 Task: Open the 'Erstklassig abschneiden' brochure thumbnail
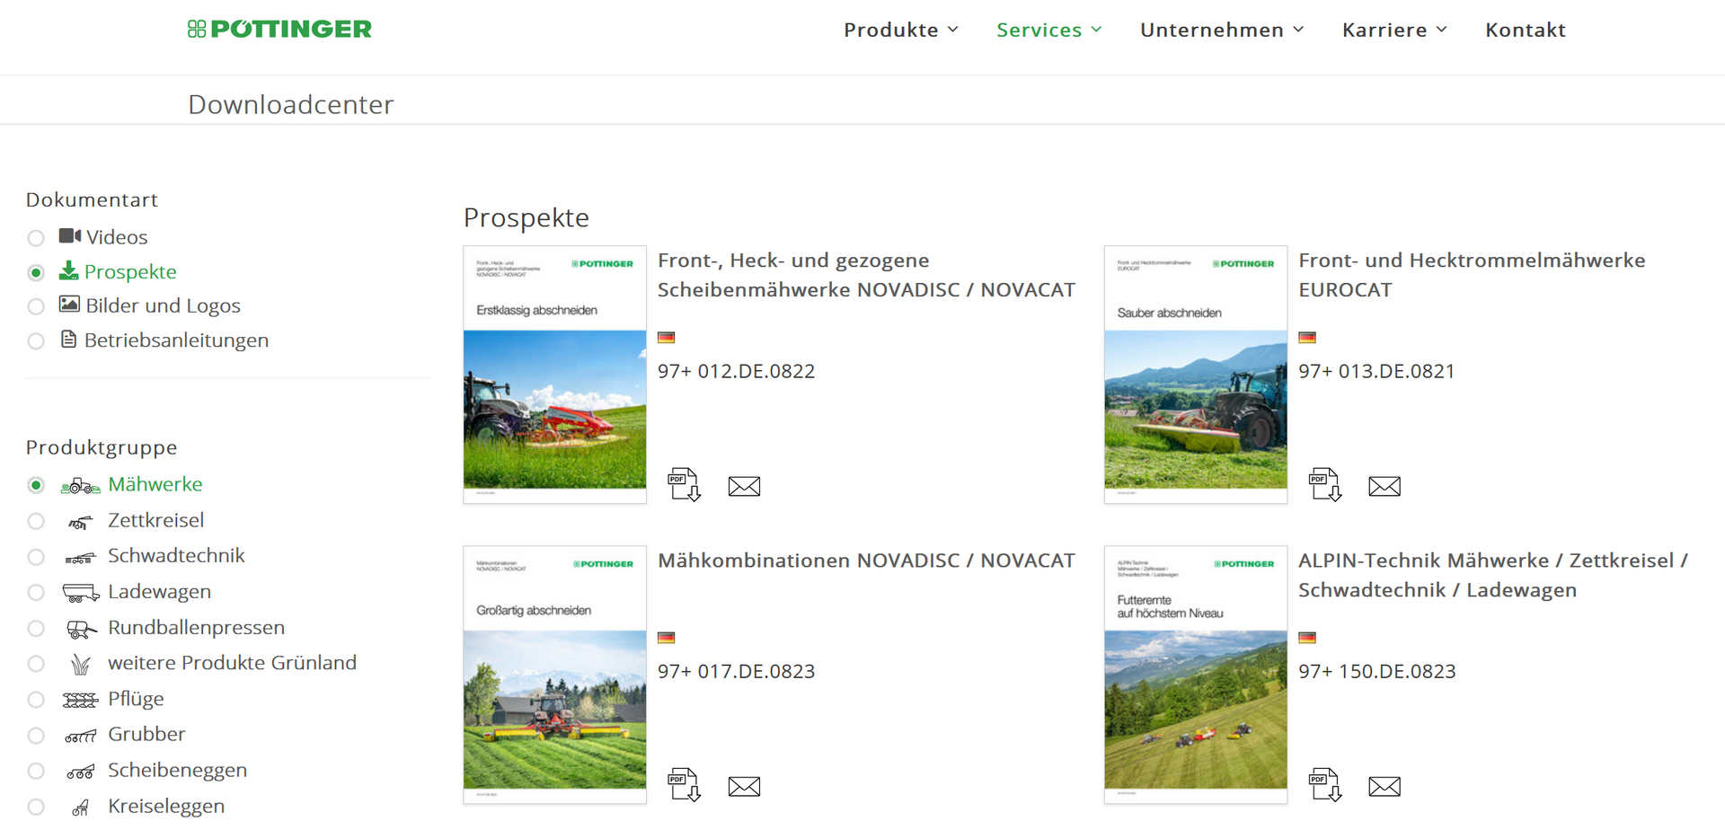(x=554, y=375)
